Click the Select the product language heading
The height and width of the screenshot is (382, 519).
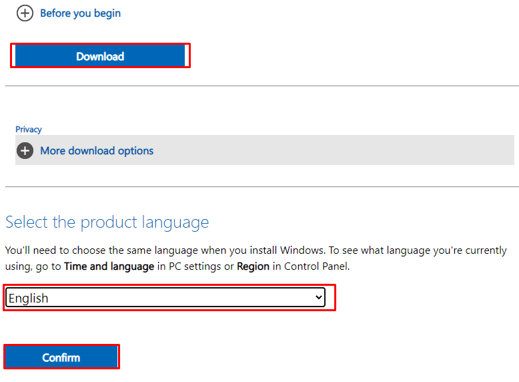107,222
